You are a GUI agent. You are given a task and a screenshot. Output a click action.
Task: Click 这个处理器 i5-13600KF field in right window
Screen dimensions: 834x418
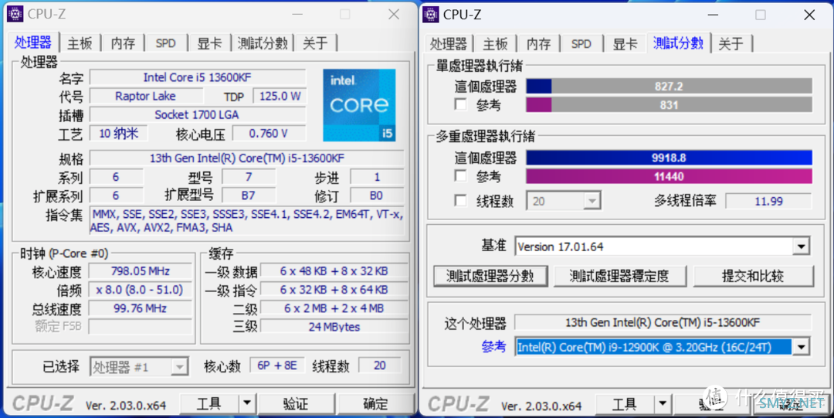[x=663, y=323]
